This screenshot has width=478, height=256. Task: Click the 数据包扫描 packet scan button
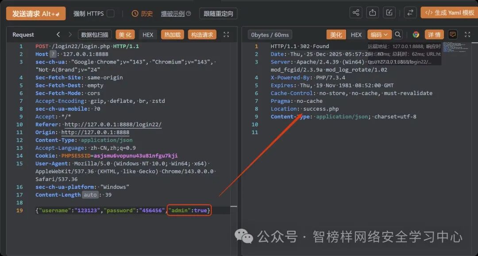[95, 35]
